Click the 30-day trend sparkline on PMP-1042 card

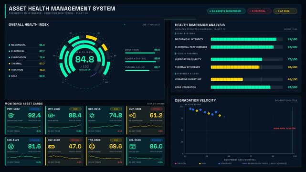pos(24,126)
